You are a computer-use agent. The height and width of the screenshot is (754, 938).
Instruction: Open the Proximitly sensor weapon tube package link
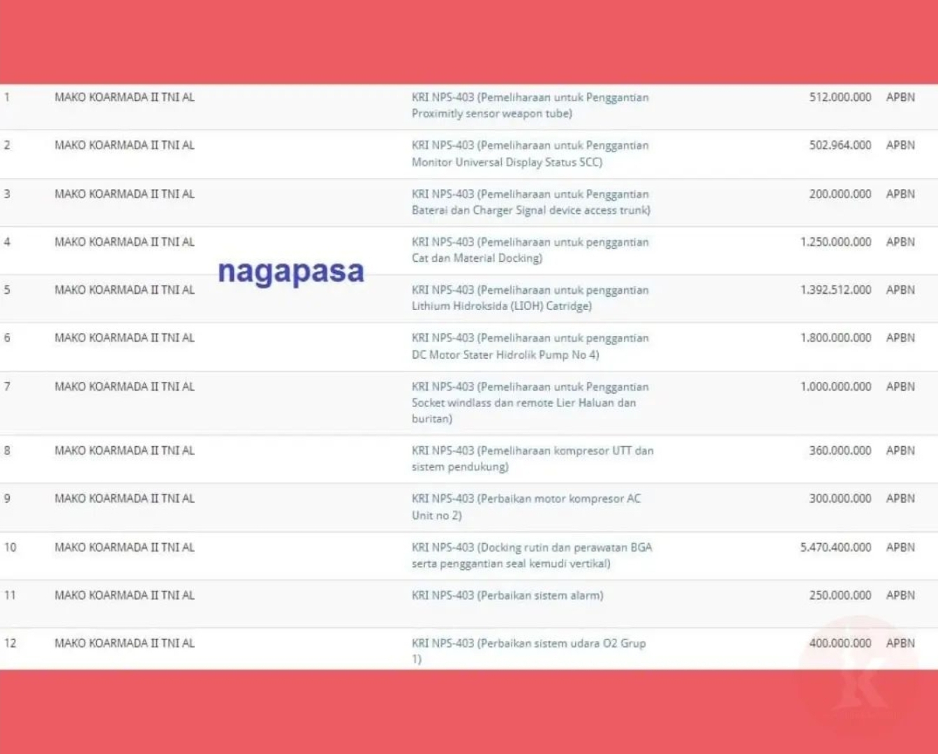click(530, 105)
